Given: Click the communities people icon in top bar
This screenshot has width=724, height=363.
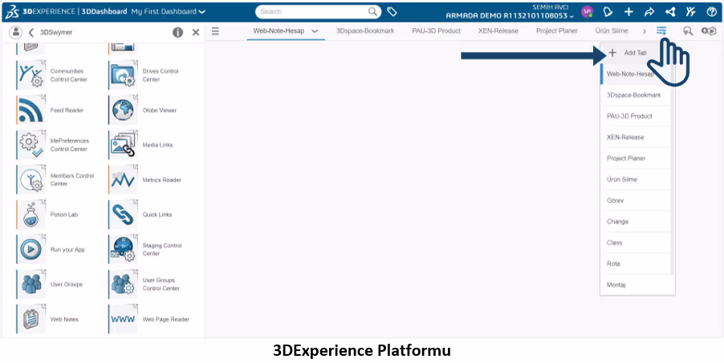Looking at the screenshot, I should (691, 12).
